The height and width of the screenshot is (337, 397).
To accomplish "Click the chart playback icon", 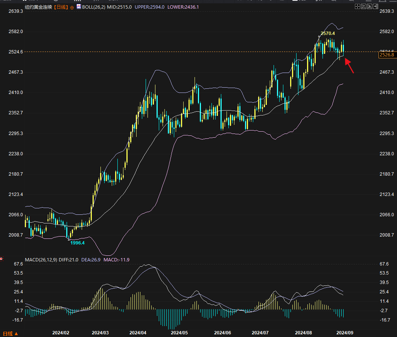I will 370,7.
